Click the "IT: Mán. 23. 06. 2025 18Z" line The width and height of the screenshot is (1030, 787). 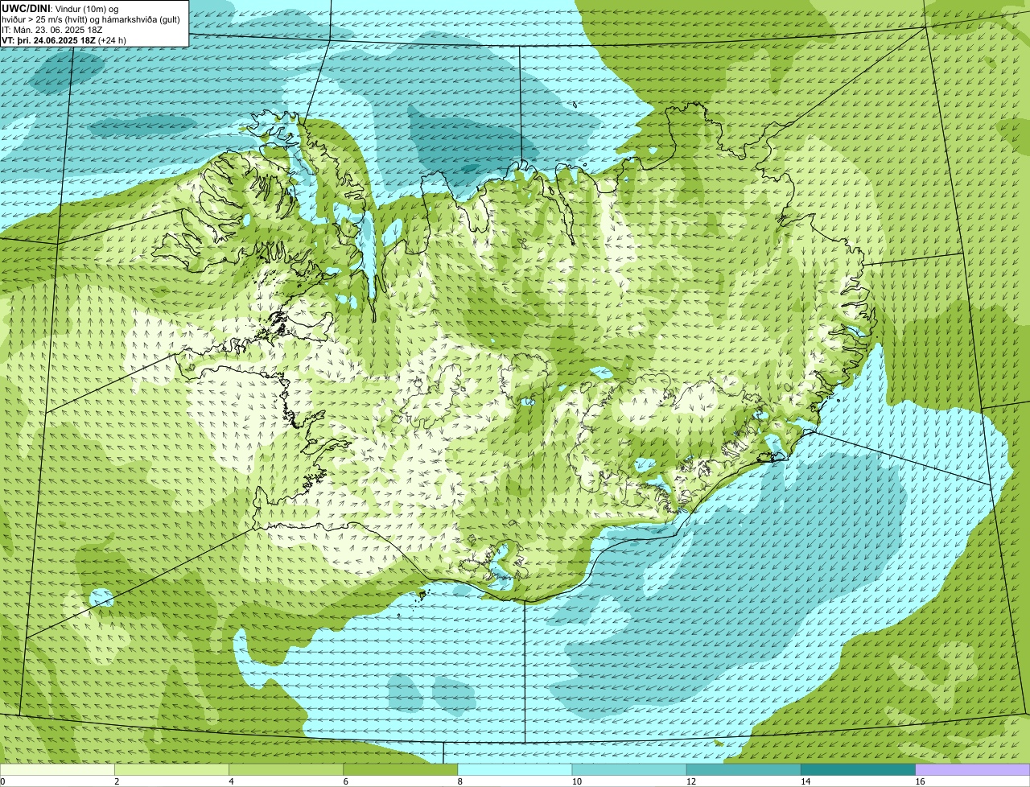tap(51, 29)
